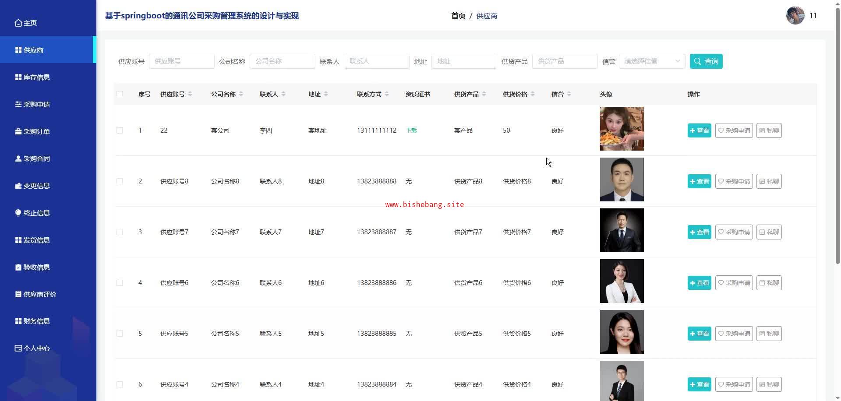Click the icon beside 变更信息
The height and width of the screenshot is (401, 841).
tap(18, 186)
